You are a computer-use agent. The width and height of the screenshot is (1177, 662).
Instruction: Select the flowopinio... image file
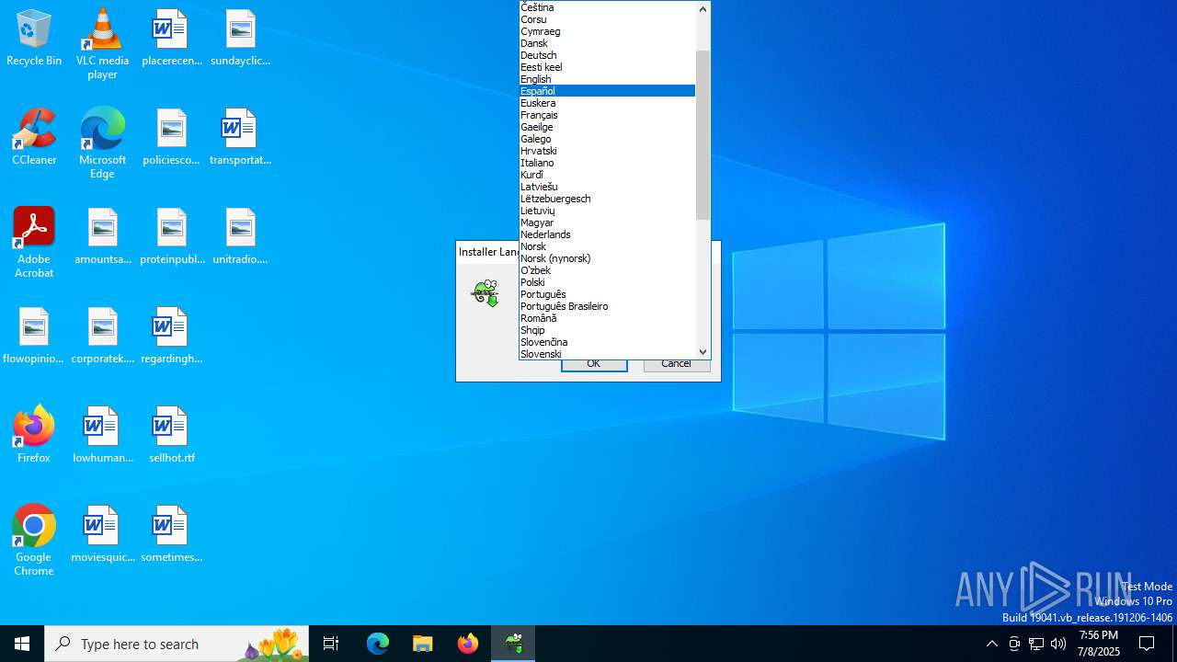tap(34, 337)
